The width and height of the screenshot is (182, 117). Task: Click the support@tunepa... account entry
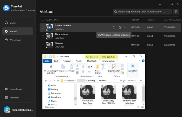(18, 110)
